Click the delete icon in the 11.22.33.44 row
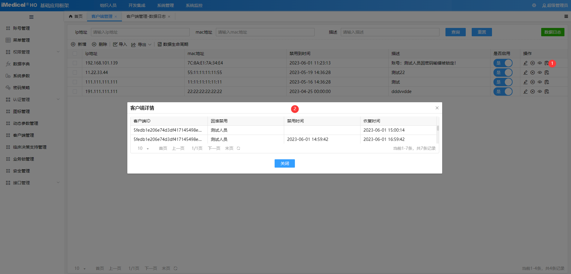This screenshot has width=571, height=274. point(533,73)
